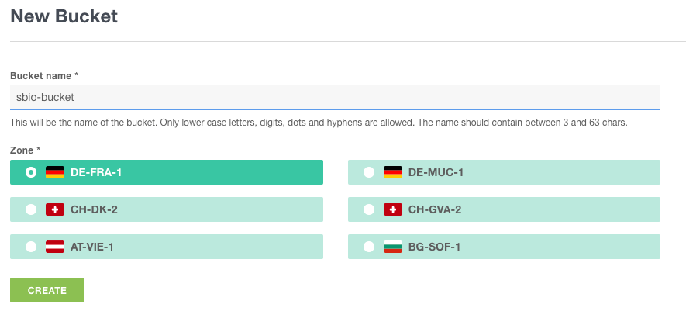Click the German flag beside DE-MUC-1

(x=393, y=172)
